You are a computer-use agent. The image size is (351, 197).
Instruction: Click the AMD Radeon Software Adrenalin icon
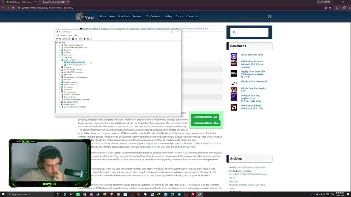[x=234, y=63]
